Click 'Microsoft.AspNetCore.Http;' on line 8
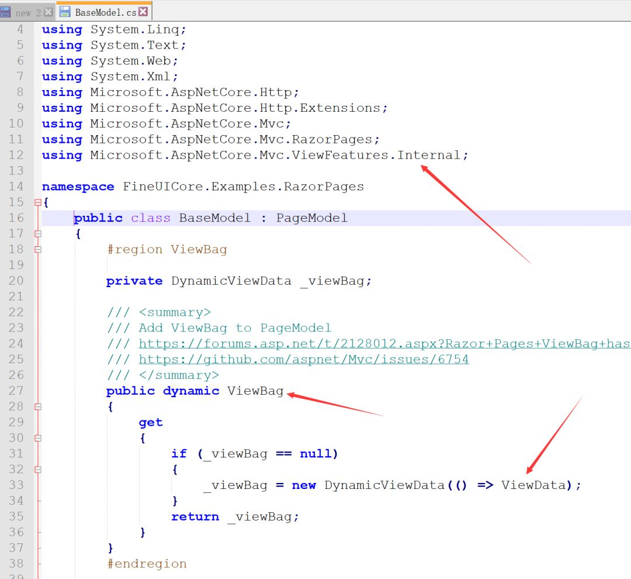The image size is (631, 579). (195, 92)
